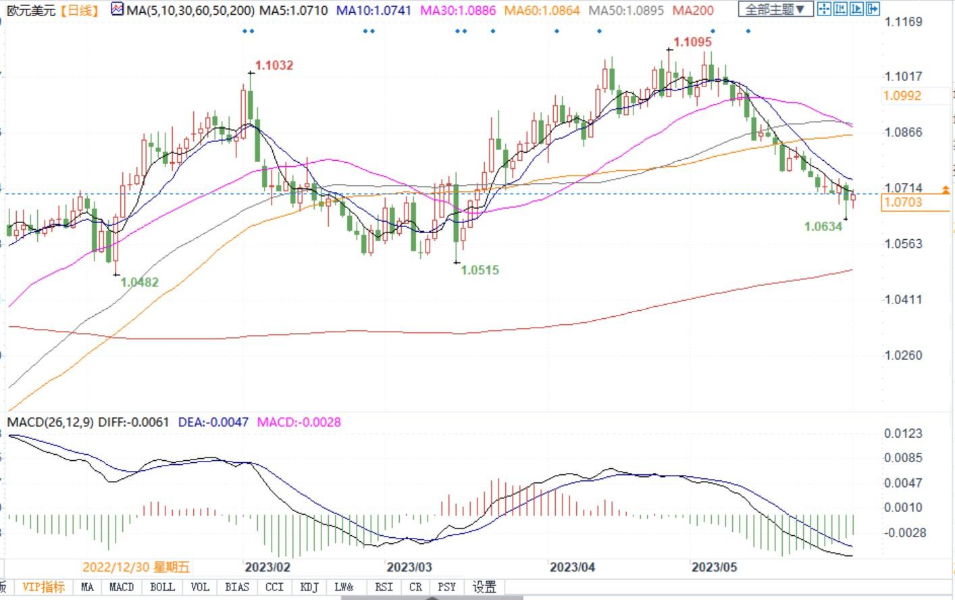955x600 pixels.
Task: Select the CCI indicator tab
Action: [274, 587]
